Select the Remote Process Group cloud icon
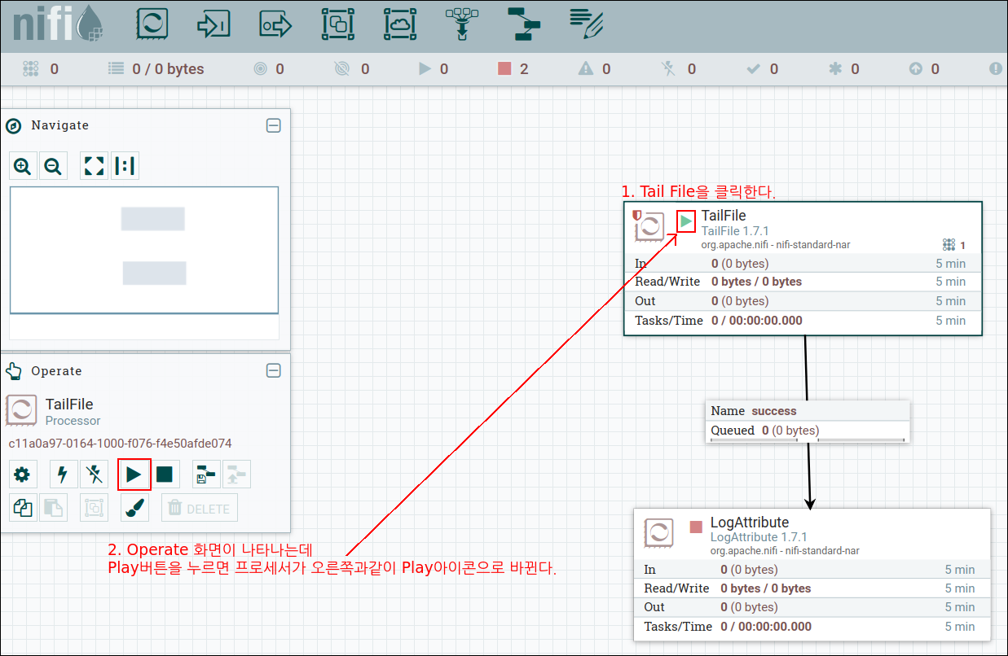1008x656 pixels. coord(400,24)
